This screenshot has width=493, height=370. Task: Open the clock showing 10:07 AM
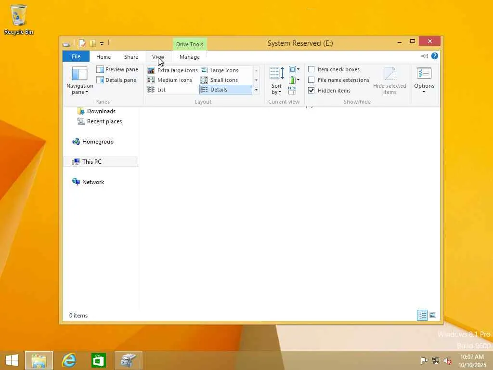click(x=472, y=361)
